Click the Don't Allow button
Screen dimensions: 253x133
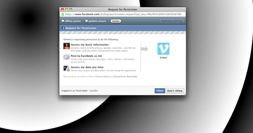[175, 91]
